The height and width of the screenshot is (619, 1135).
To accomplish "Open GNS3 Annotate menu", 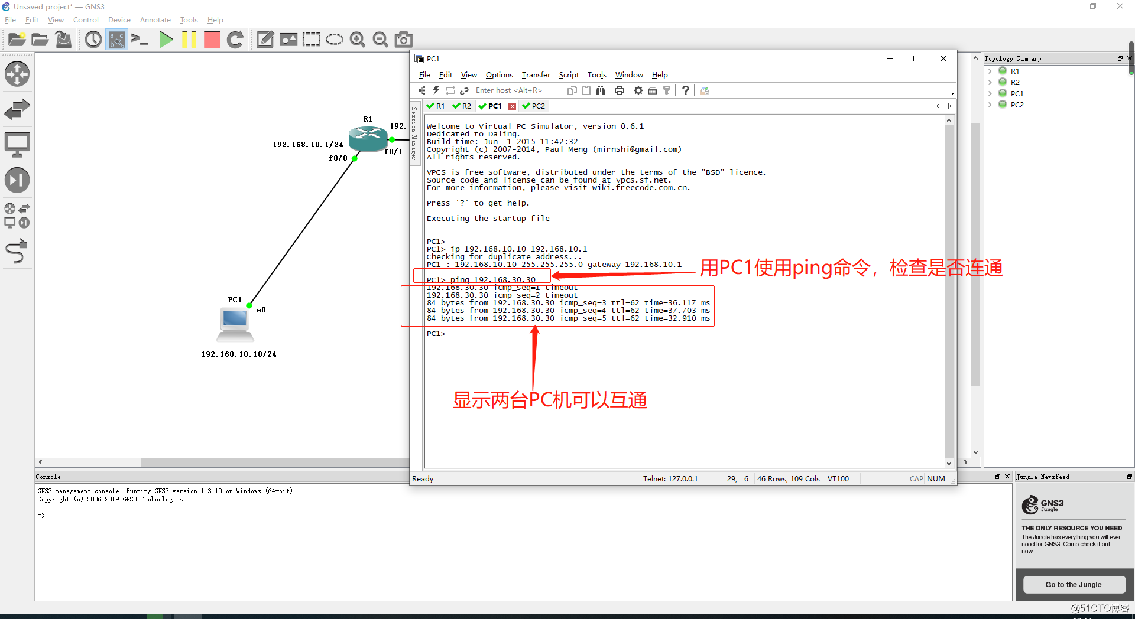I will (x=155, y=20).
